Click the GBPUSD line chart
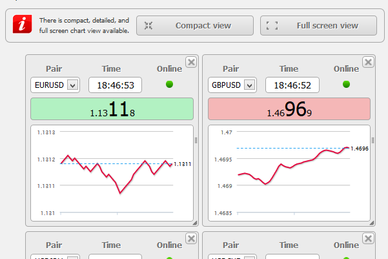Screen dimensions: 388x259 (x=289, y=173)
